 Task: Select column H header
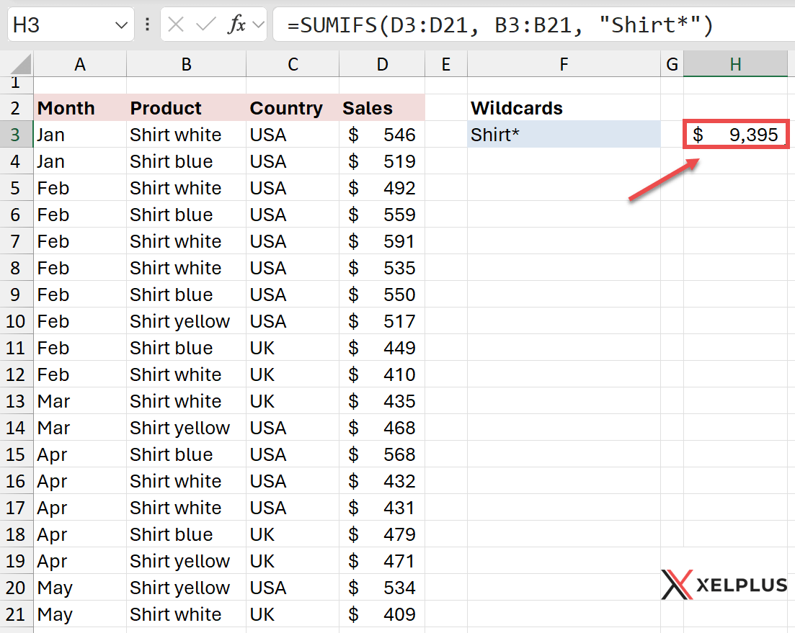click(734, 65)
